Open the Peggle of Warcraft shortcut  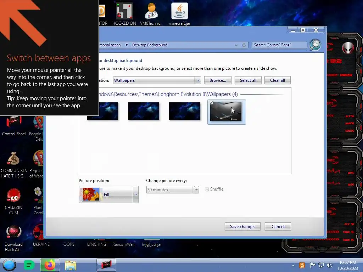37,165
